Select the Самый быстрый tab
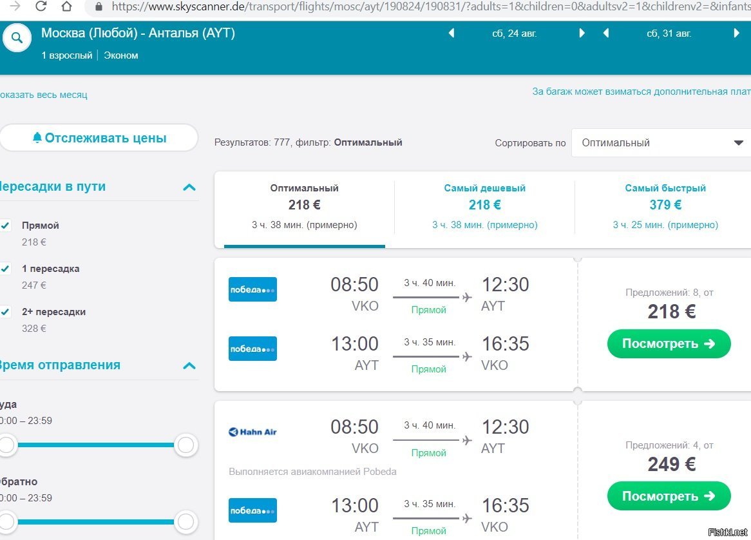 (665, 206)
